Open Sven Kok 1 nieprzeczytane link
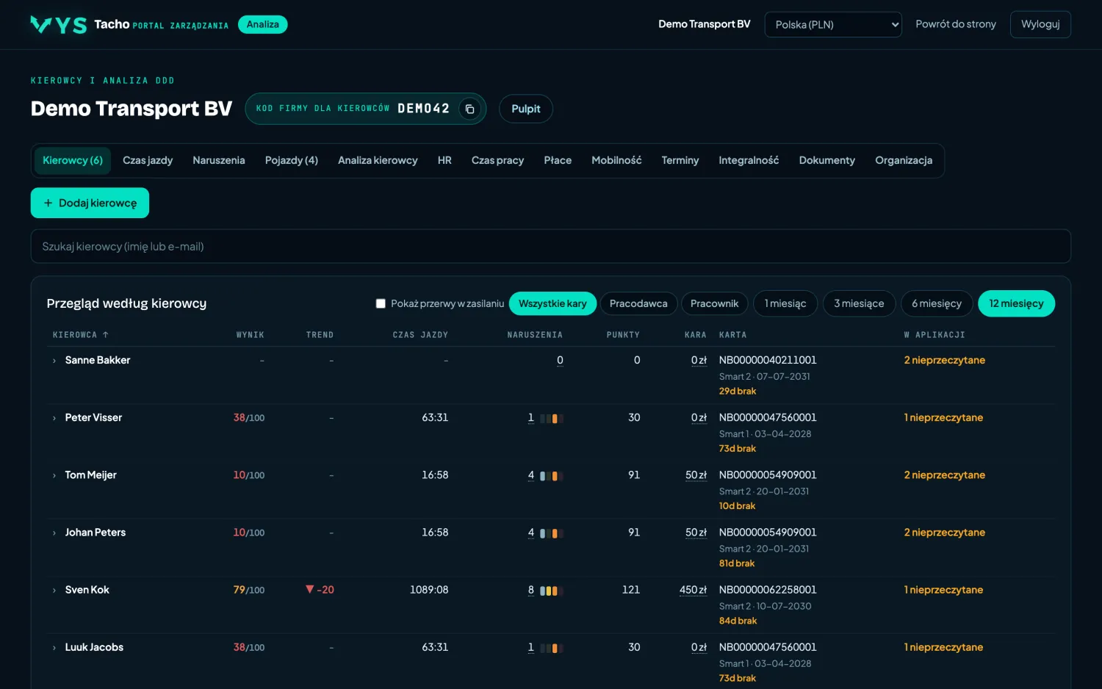This screenshot has width=1102, height=689. click(x=943, y=590)
